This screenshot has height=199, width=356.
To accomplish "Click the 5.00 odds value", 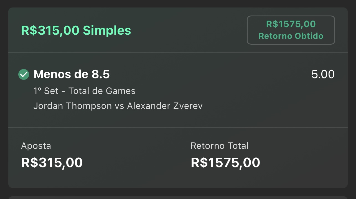I will (323, 74).
